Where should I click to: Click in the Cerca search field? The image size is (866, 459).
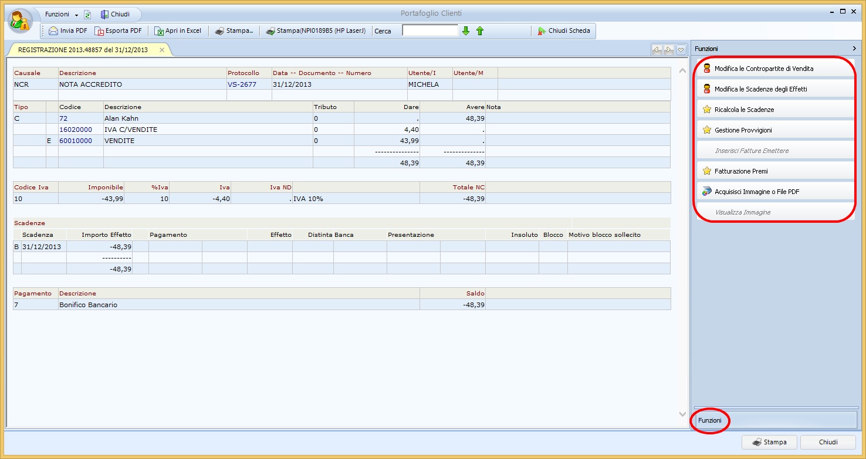[430, 30]
